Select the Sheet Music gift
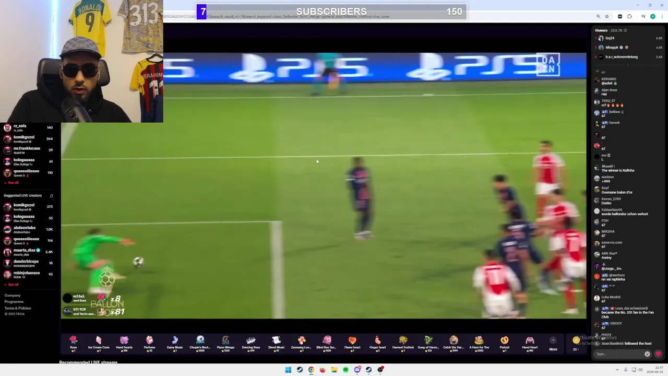Screen dimensions: 668x376 (x=276, y=343)
